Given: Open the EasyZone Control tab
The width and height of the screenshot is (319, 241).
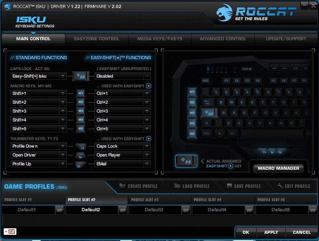Looking at the screenshot, I should pyautogui.click(x=97, y=39).
